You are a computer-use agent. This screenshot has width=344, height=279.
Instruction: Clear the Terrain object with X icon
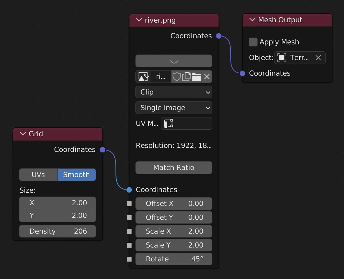click(x=318, y=58)
